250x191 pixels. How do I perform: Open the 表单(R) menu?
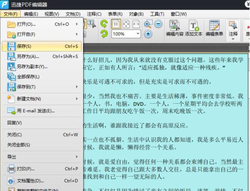tap(115, 14)
